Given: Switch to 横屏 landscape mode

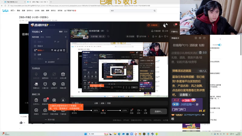Looking at the screenshot, I should 61,32.
